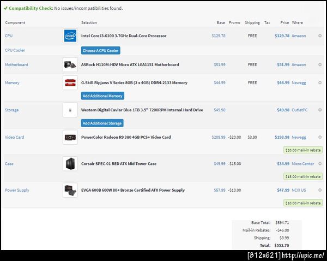Open the Power Supply category link
327x261 pixels.
click(17, 190)
